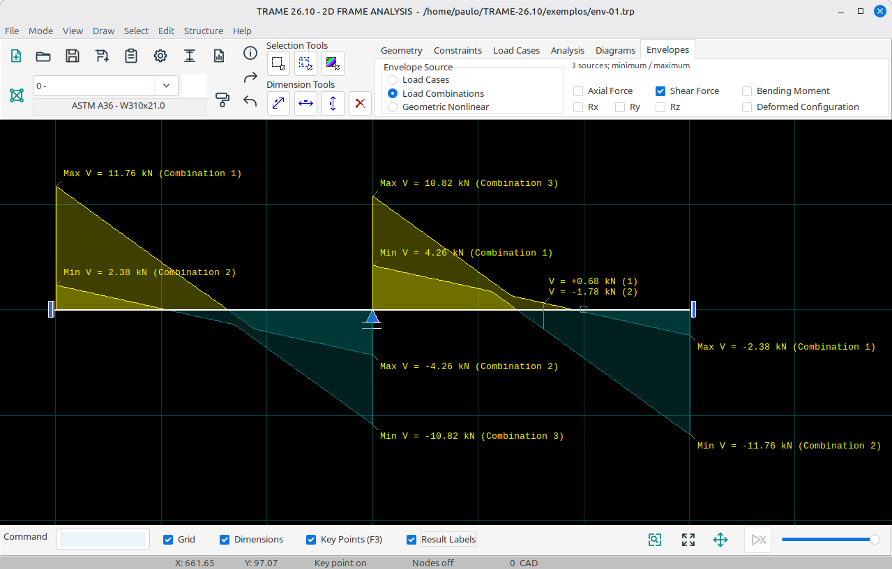Image resolution: width=892 pixels, height=569 pixels.
Task: Switch to the Diagrams tab
Action: (x=615, y=50)
